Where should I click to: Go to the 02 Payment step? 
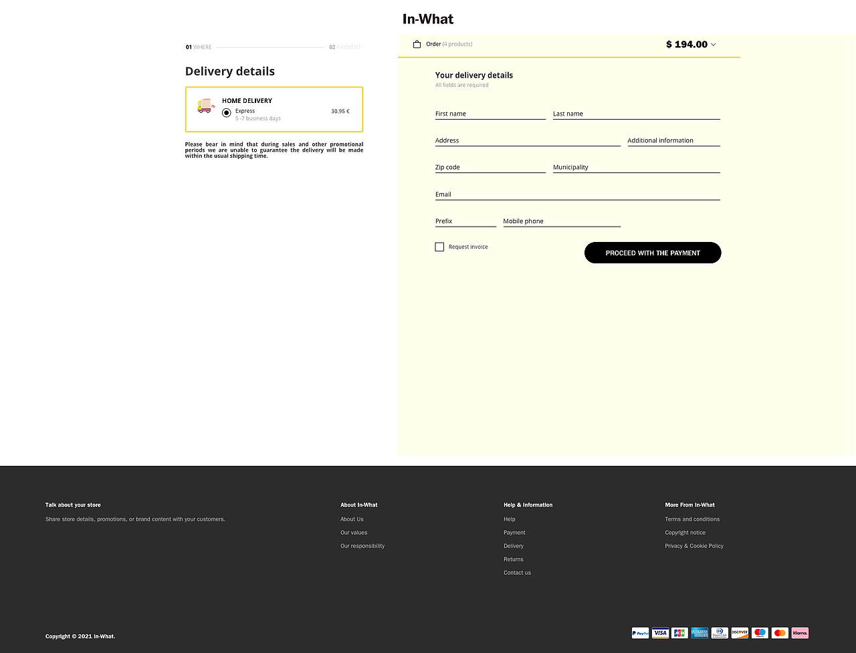[345, 47]
